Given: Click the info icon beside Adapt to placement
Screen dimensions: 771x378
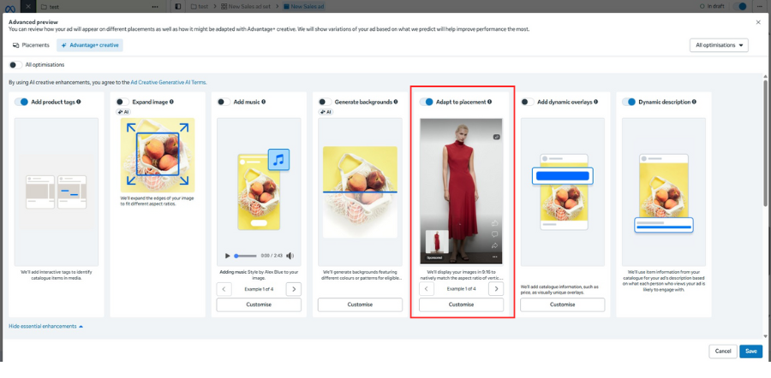Looking at the screenshot, I should [x=490, y=102].
